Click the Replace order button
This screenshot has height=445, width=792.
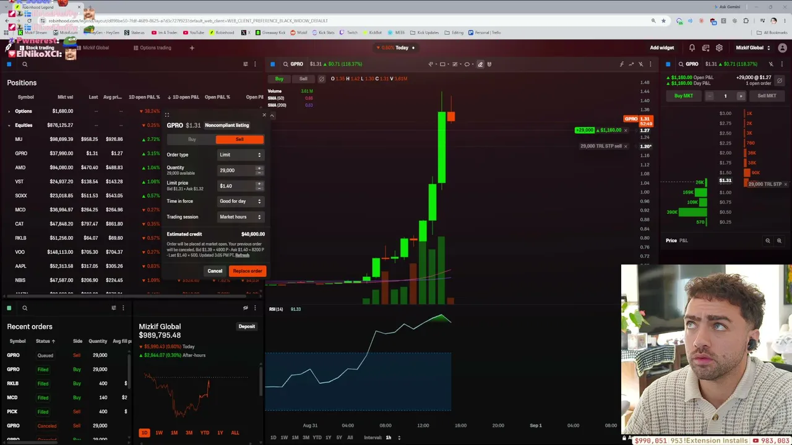tap(247, 271)
